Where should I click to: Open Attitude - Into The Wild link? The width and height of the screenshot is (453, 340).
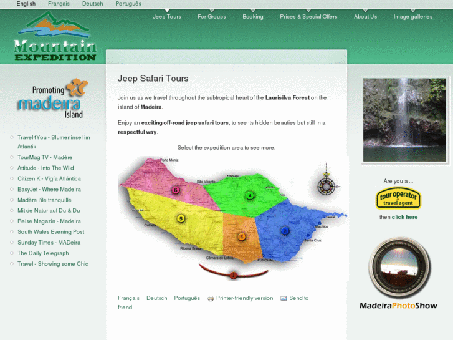(45, 168)
